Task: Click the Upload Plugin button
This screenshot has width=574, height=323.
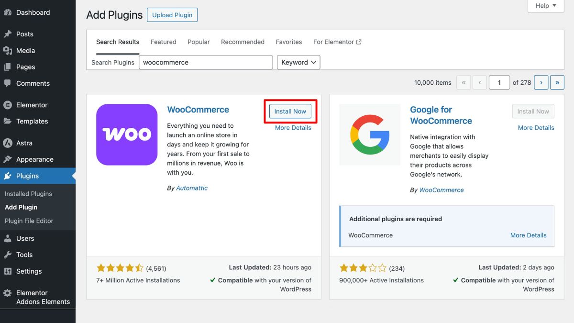Action: 172,15
